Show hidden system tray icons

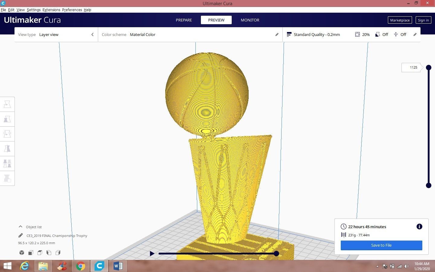[x=377, y=266]
